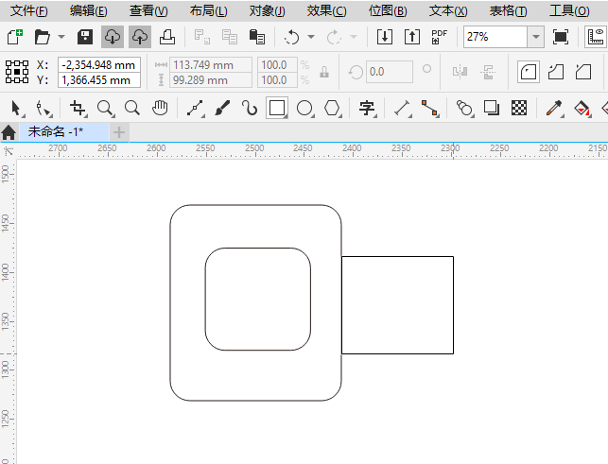Select the Shape edit tool

tap(43, 108)
